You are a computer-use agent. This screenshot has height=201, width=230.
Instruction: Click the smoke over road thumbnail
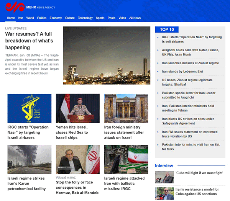pyautogui.click(x=30, y=159)
